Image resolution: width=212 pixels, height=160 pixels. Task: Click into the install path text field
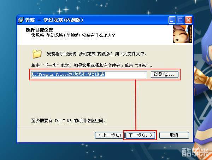point(89,74)
